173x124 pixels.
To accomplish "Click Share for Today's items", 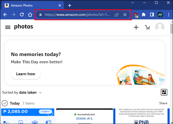I will (163, 103).
